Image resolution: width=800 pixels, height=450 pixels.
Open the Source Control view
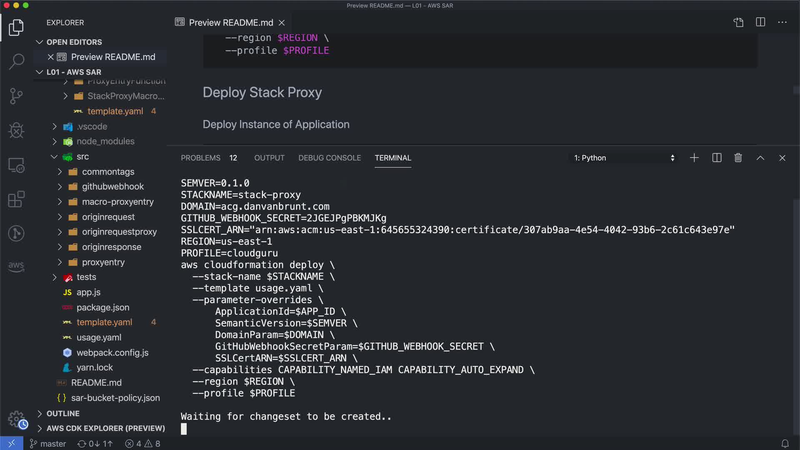click(16, 96)
